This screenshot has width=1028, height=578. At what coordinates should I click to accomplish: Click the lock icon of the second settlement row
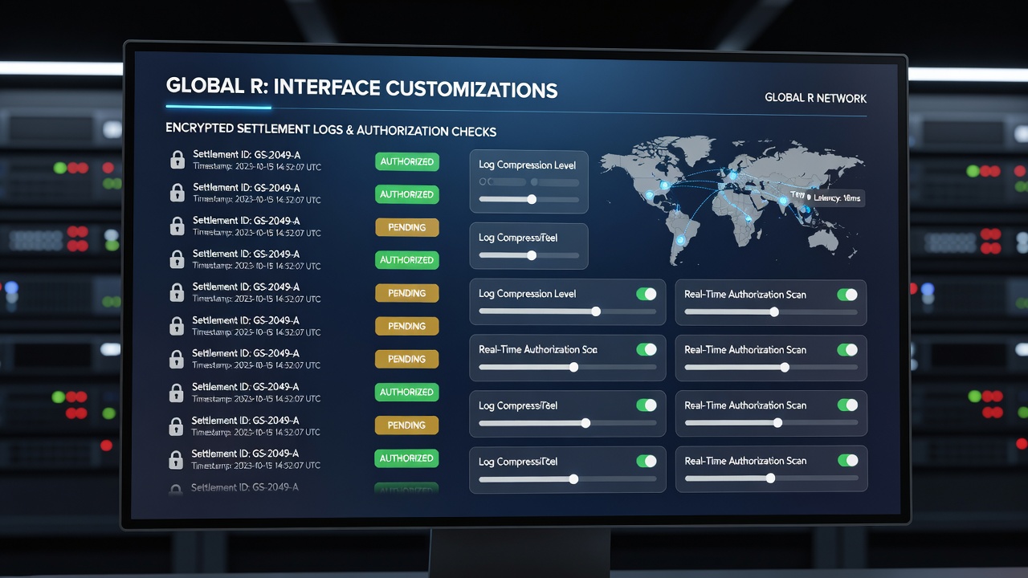pos(177,193)
